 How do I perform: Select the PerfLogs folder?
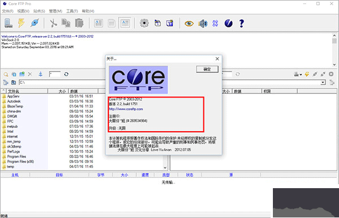(14, 152)
